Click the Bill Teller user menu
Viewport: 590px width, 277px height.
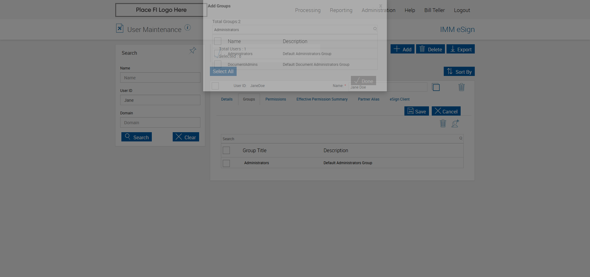point(435,10)
